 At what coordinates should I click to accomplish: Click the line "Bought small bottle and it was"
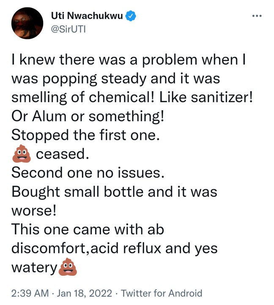point(114,191)
